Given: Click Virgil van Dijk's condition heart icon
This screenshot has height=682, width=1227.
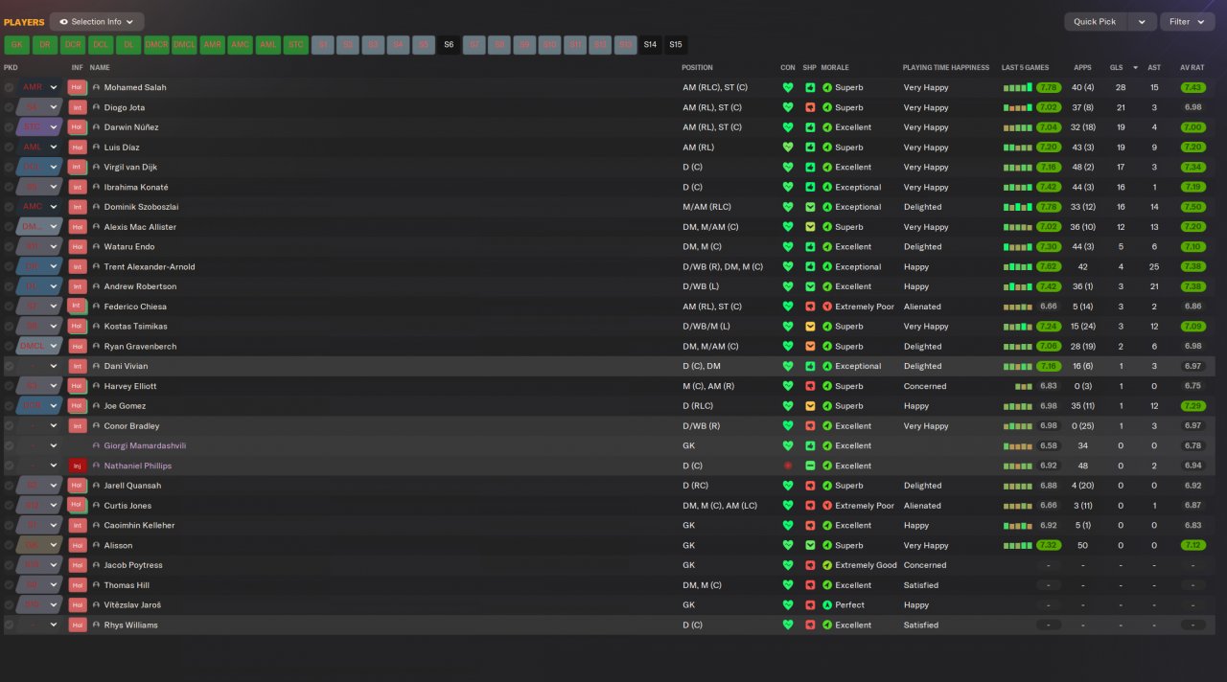Looking at the screenshot, I should [788, 167].
